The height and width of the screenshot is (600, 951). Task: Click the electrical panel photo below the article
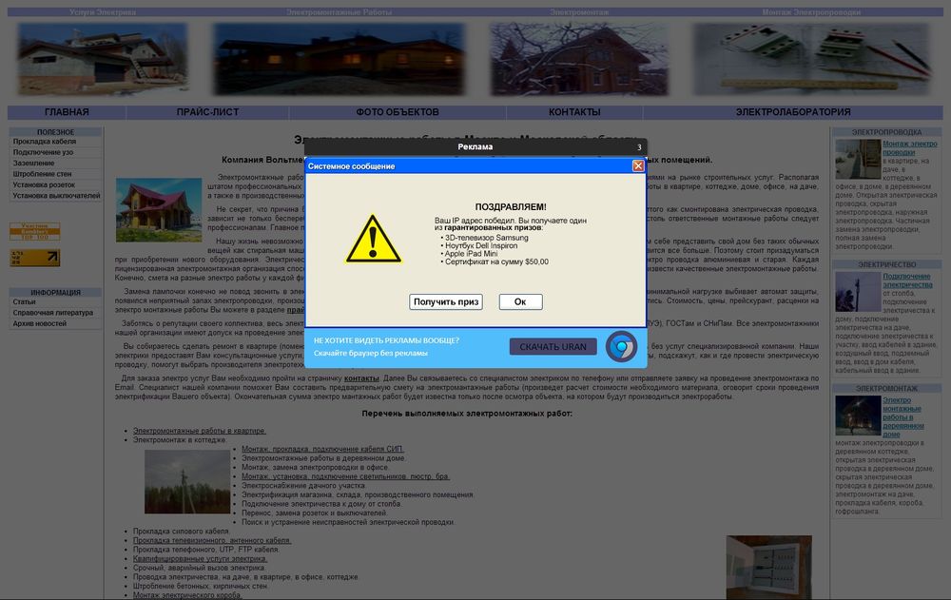[x=769, y=568]
